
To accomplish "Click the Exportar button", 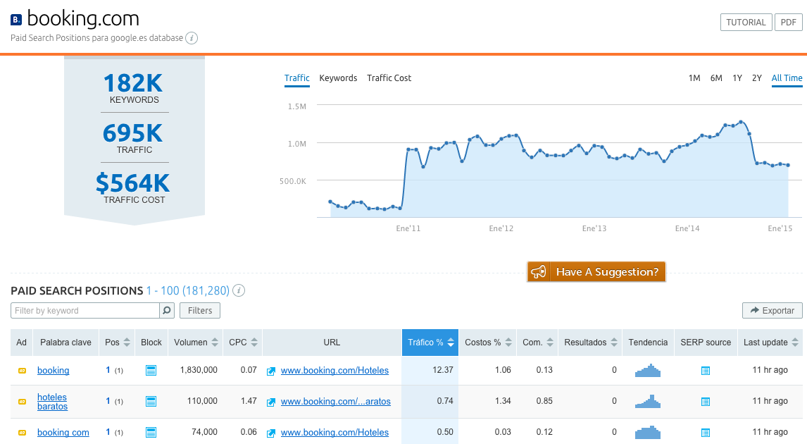I will coord(772,310).
